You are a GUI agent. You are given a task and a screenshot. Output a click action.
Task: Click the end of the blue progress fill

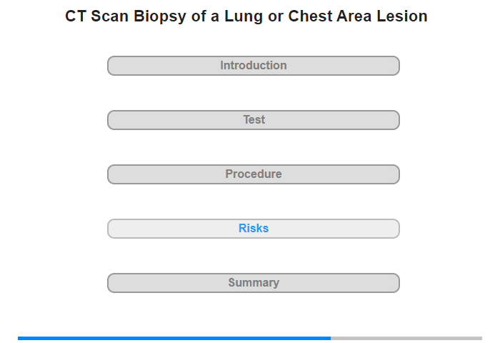(x=329, y=338)
